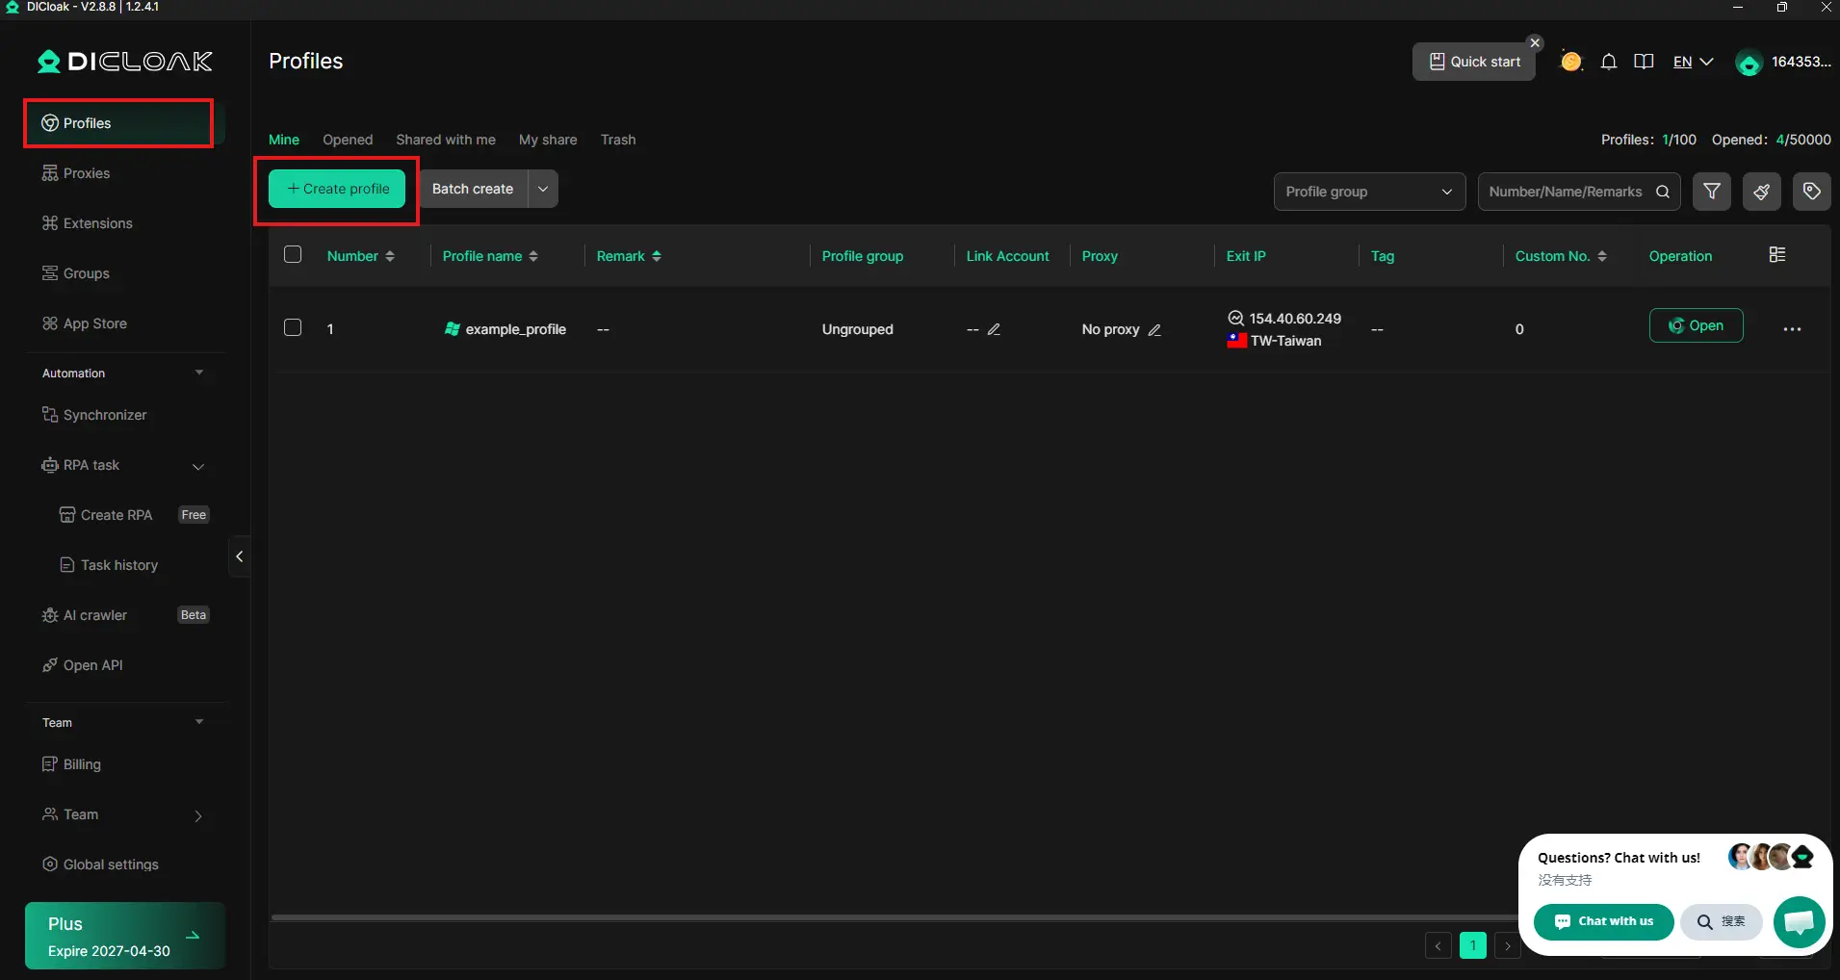Image resolution: width=1840 pixels, height=980 pixels.
Task: Click the Number/Name/Remarks search field
Action: [1566, 192]
